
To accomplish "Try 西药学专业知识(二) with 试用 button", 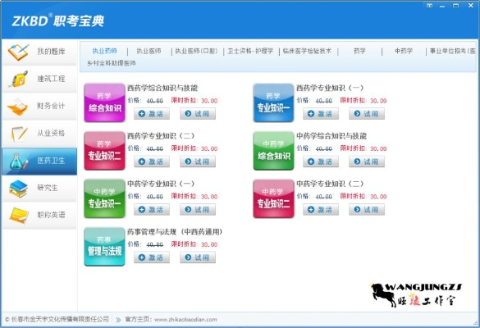I will point(198,162).
